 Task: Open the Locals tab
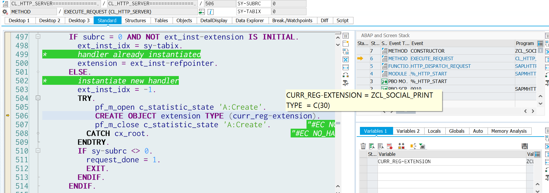pos(434,131)
